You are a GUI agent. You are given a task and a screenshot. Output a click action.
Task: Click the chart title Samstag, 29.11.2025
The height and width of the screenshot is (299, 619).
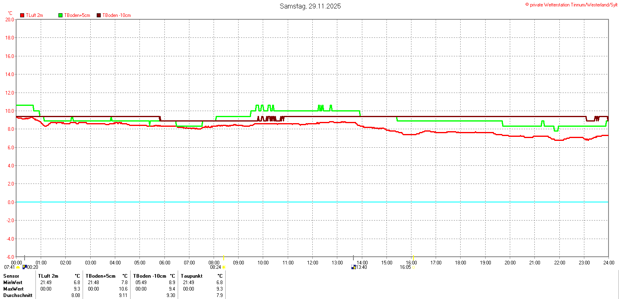(310, 6)
